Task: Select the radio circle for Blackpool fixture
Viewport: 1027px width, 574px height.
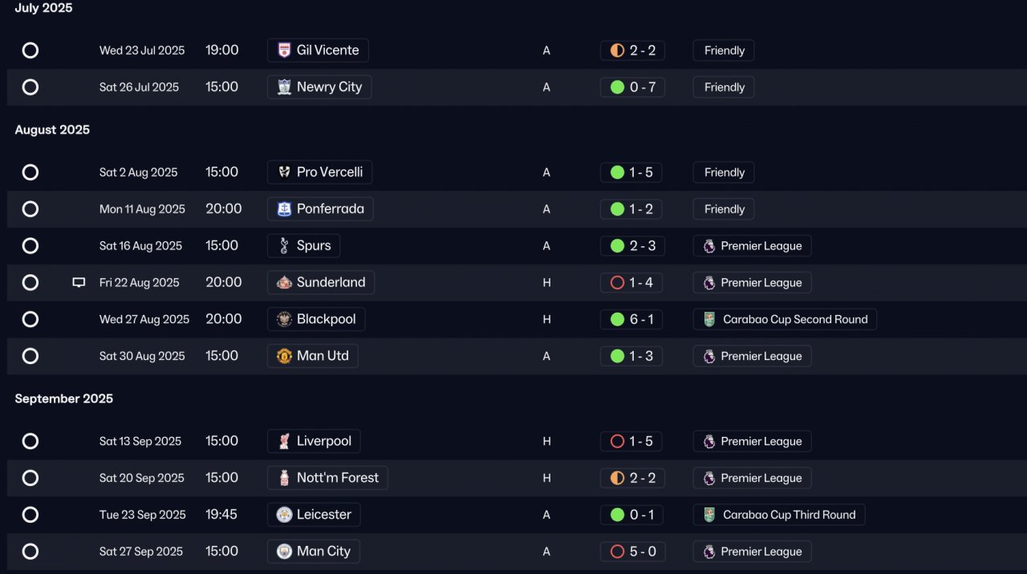Action: 30,319
